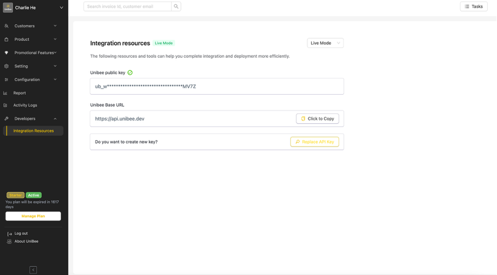Click the Activity Logs icon
497x275 pixels.
tap(5, 105)
